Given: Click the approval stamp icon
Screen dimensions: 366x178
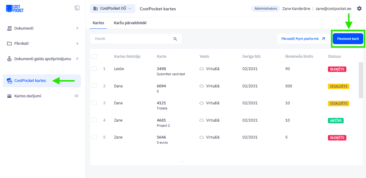Looking at the screenshot, I should click(9, 59).
